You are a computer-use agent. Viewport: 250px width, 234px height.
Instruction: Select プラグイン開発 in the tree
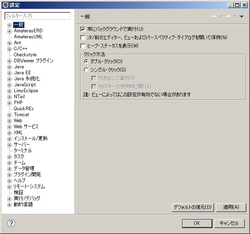pos(27,175)
